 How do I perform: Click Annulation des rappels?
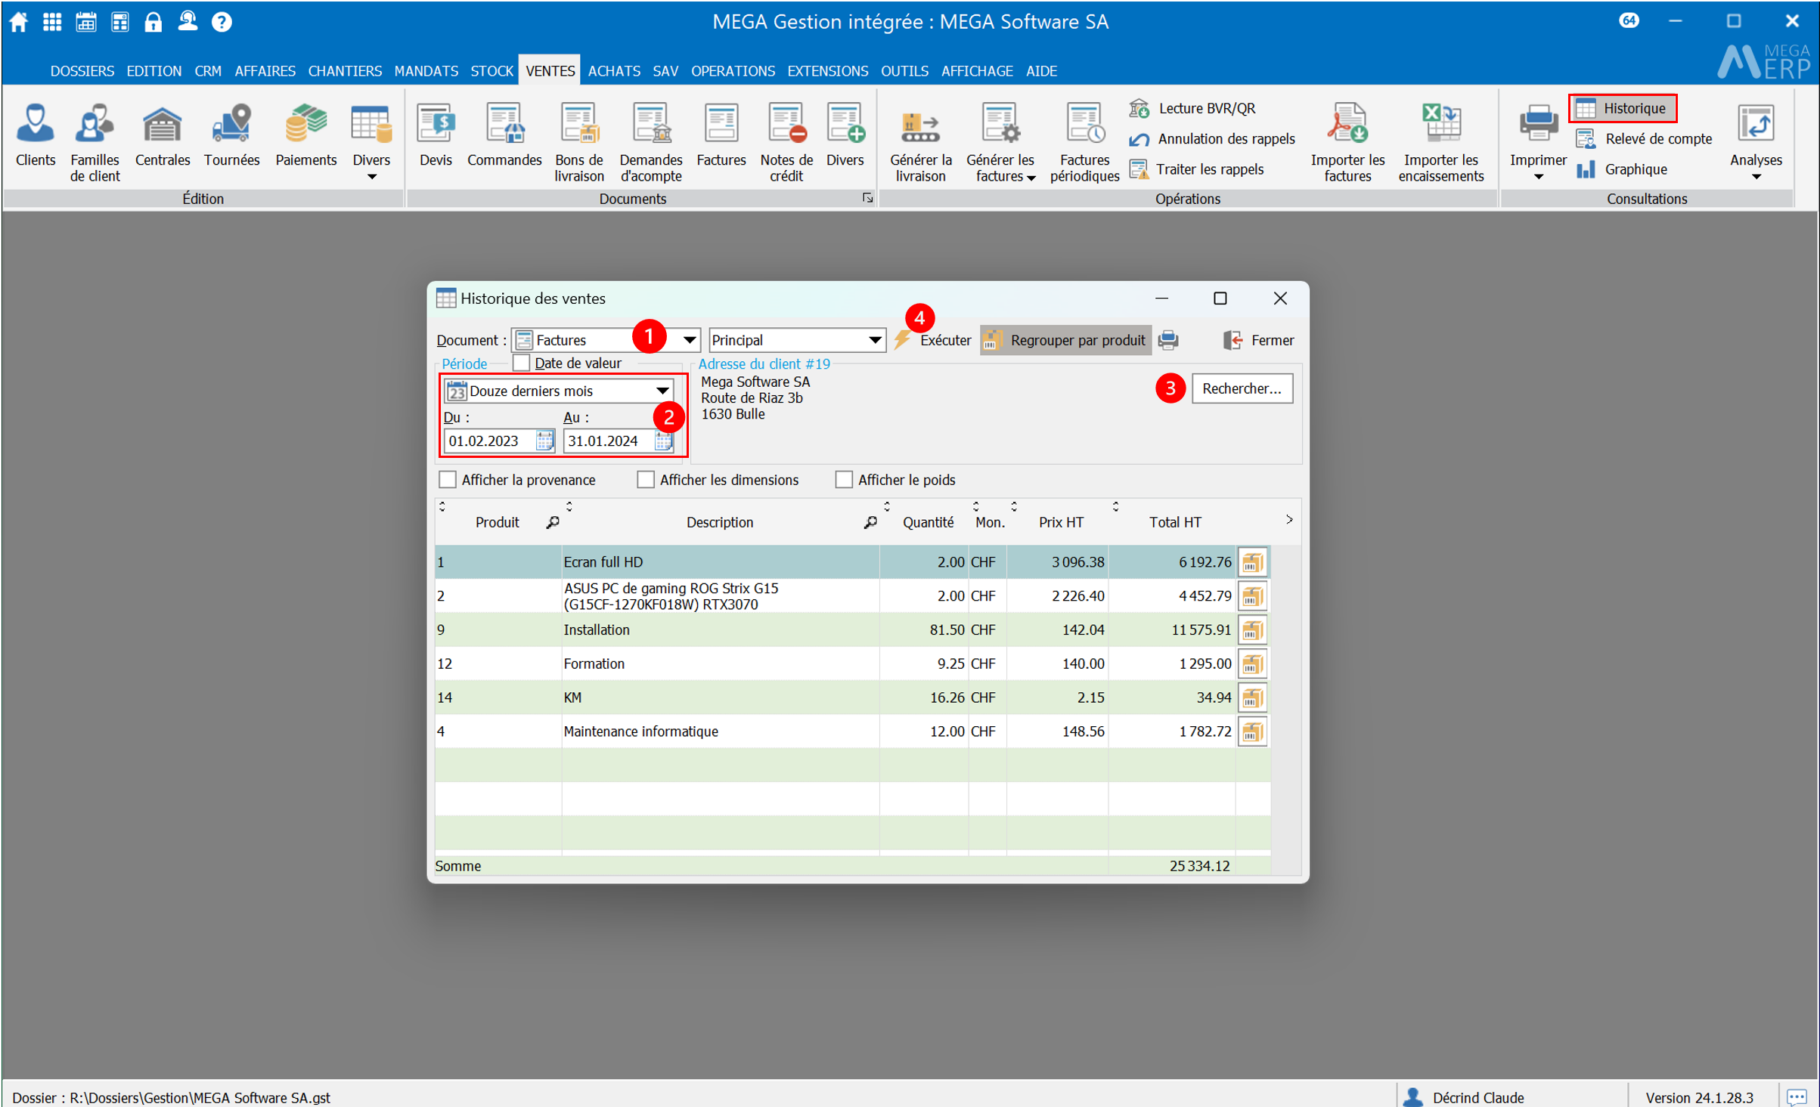point(1212,139)
